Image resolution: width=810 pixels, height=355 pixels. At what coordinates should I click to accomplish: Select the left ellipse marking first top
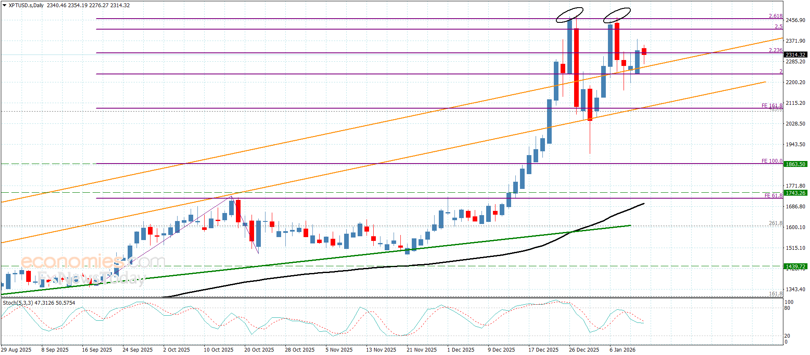(x=569, y=15)
